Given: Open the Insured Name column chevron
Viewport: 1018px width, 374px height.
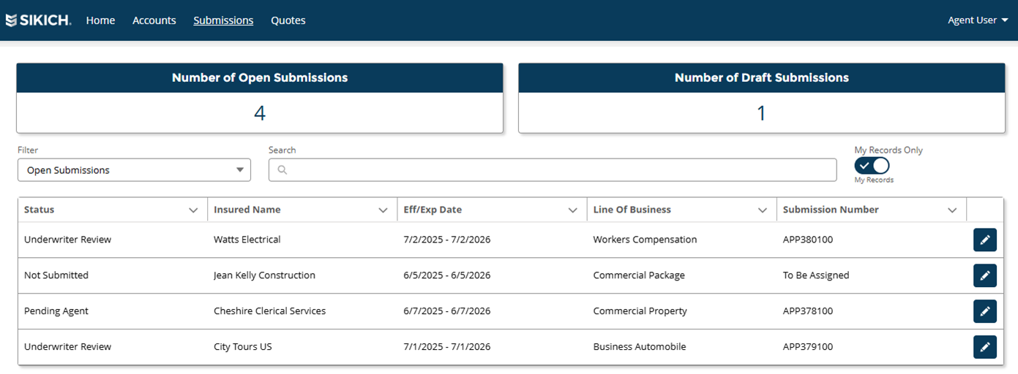Looking at the screenshot, I should (383, 210).
